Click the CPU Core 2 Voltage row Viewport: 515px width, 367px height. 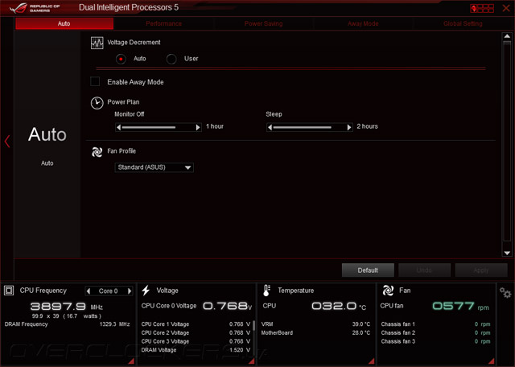pos(196,333)
